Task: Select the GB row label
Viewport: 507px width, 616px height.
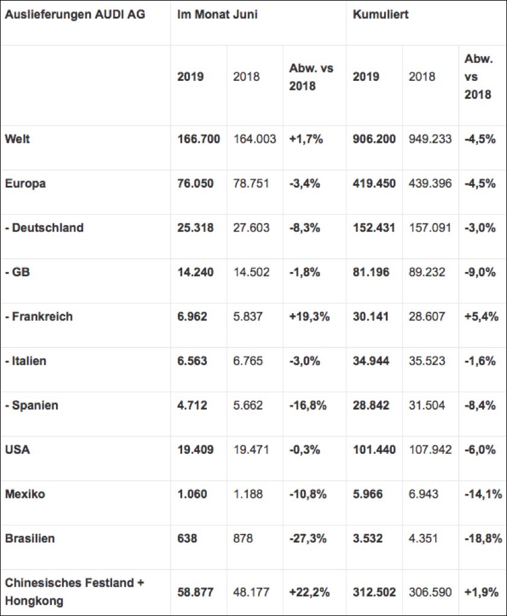Action: [x=17, y=272]
